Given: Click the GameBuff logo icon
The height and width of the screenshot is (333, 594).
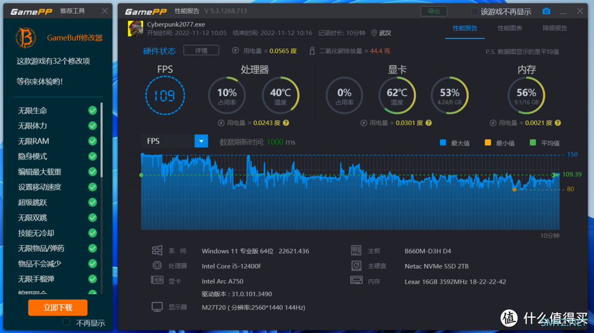Looking at the screenshot, I should [26, 38].
